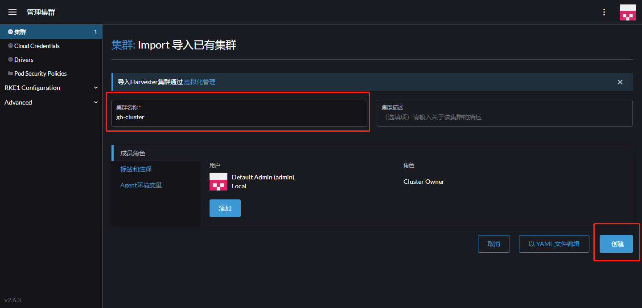Image resolution: width=642 pixels, height=308 pixels.
Task: Click the 集群 breadcrumb link in the title
Action: click(123, 45)
